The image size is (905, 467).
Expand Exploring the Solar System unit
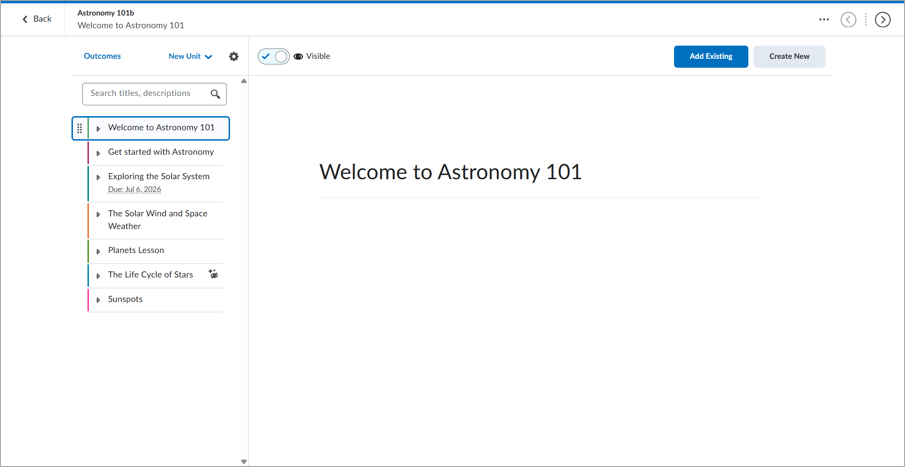click(x=98, y=177)
